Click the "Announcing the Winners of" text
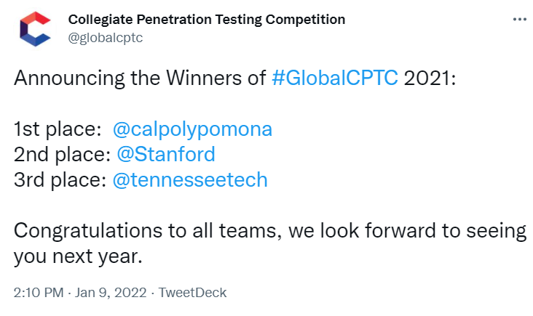Viewport: 533px width, 316px height. 140,78
